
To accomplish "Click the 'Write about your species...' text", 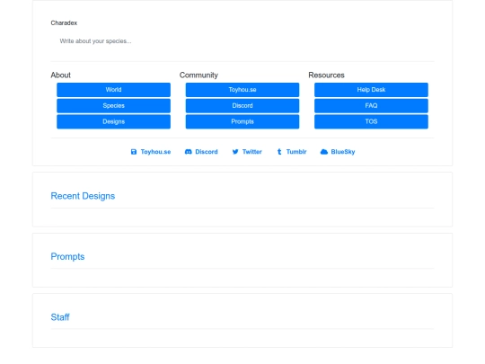I will [x=95, y=41].
